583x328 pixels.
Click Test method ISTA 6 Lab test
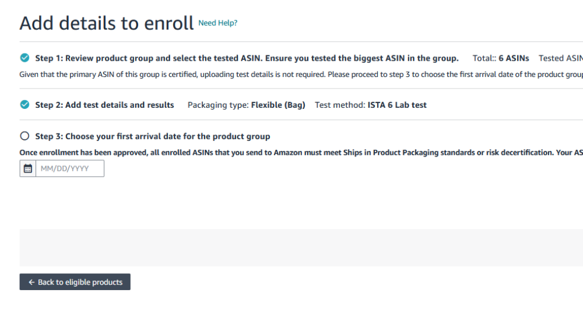tap(371, 105)
